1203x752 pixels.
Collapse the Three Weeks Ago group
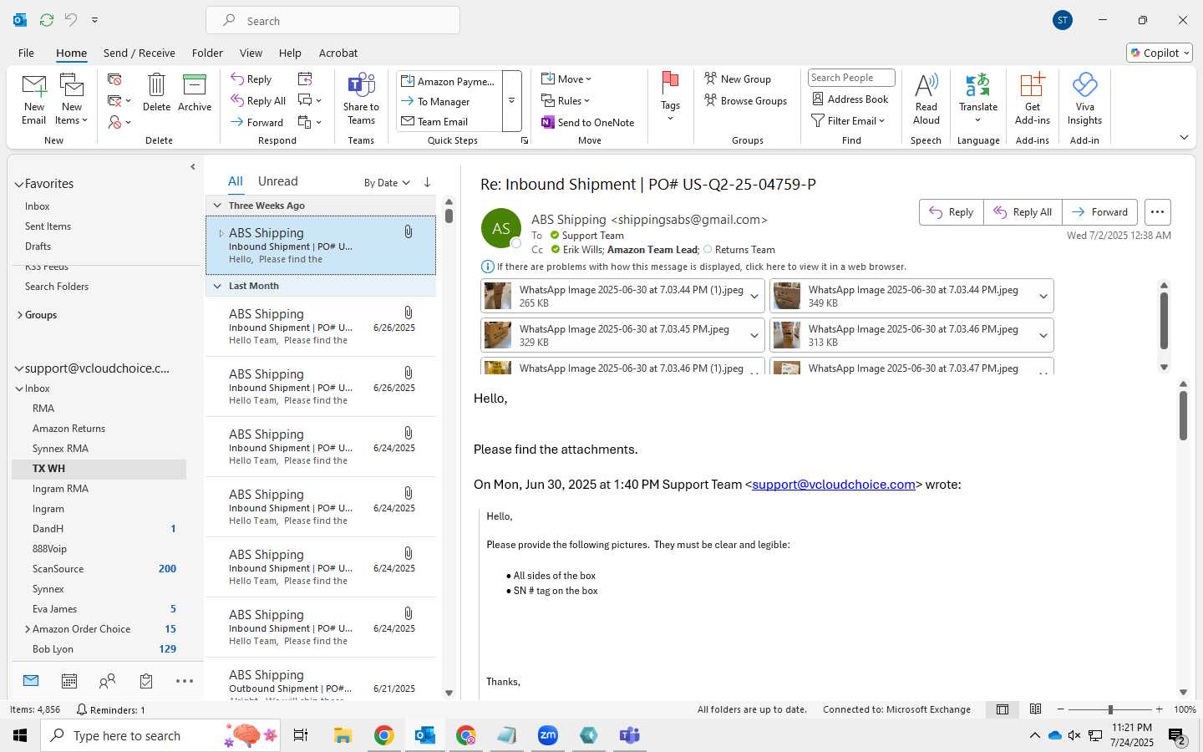click(x=217, y=206)
